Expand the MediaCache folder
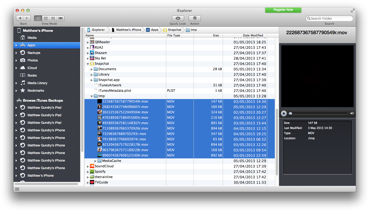The image size is (369, 211). click(x=96, y=161)
